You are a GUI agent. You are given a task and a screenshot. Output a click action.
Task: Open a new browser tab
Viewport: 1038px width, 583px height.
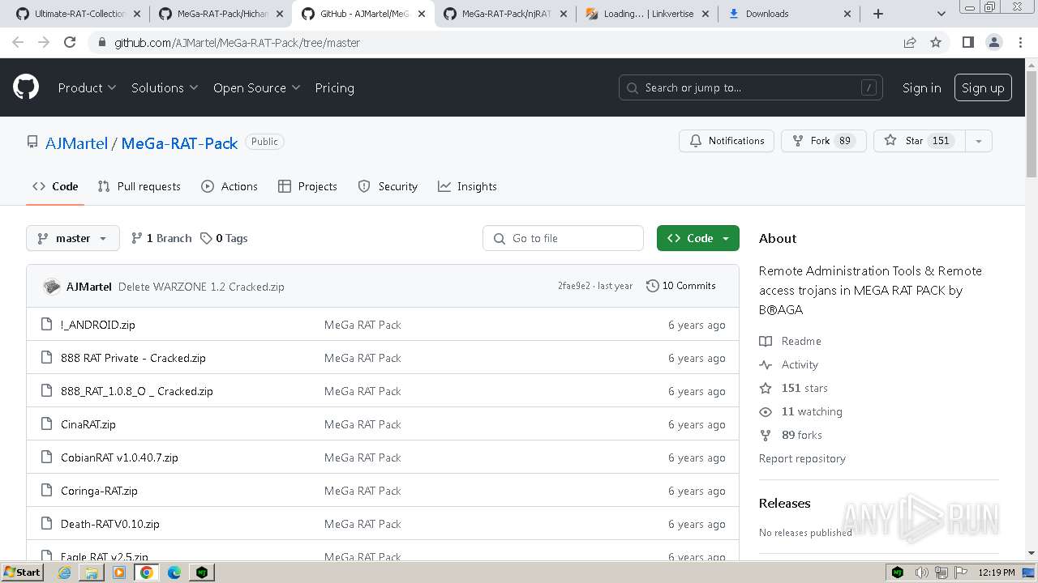point(878,14)
